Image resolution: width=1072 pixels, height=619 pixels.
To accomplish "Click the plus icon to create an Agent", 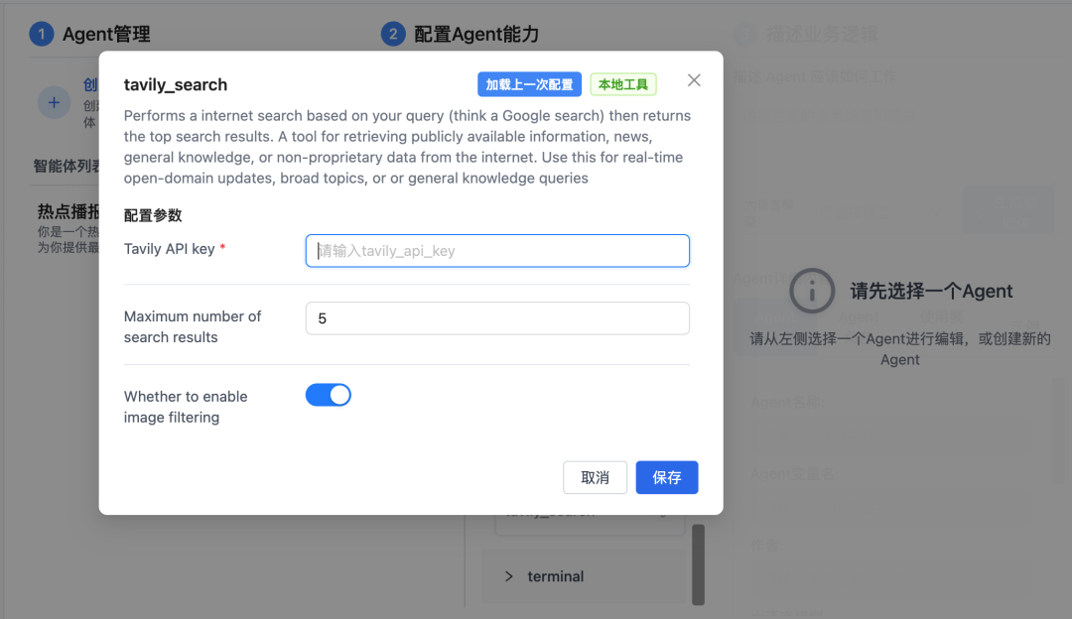I will pos(54,103).
